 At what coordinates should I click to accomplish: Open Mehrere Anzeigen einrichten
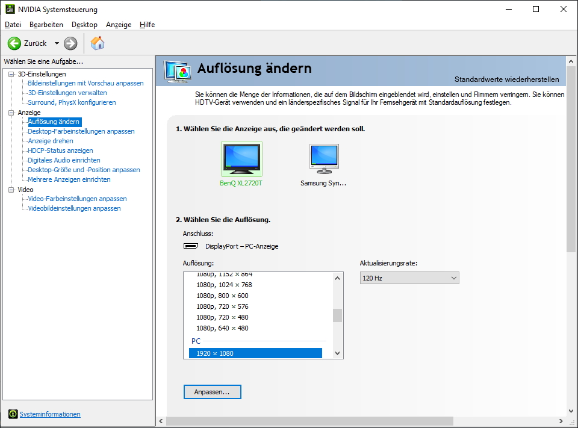pyautogui.click(x=69, y=179)
